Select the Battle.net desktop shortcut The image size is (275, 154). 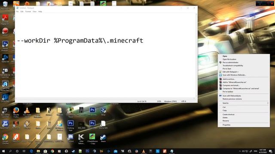pos(5,59)
